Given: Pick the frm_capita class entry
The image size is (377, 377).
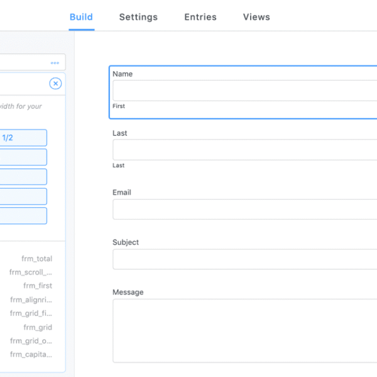Looking at the screenshot, I should [31, 354].
